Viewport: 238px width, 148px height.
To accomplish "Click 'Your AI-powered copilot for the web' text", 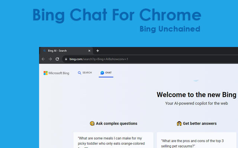I will point(197,104).
